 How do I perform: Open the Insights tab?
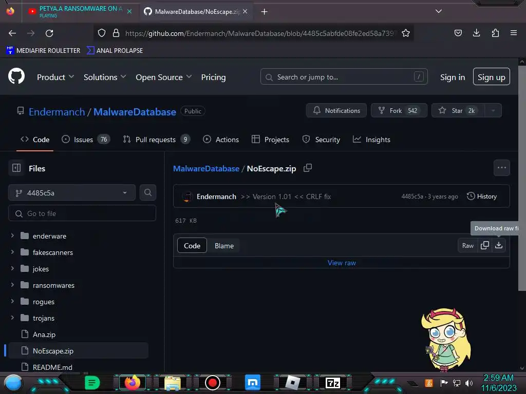point(372,140)
